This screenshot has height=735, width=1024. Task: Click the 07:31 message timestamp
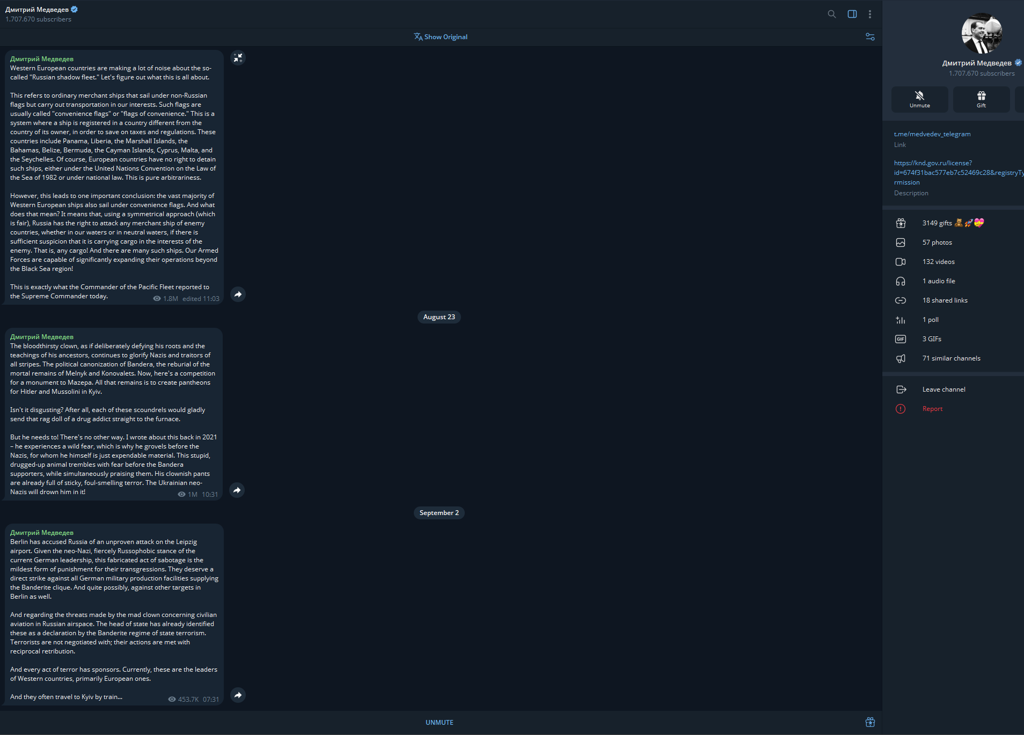211,700
